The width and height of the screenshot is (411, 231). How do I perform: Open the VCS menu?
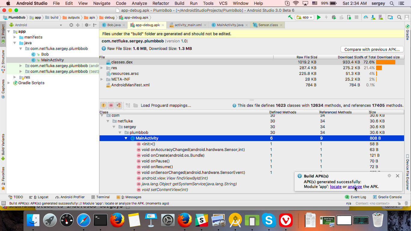click(223, 3)
